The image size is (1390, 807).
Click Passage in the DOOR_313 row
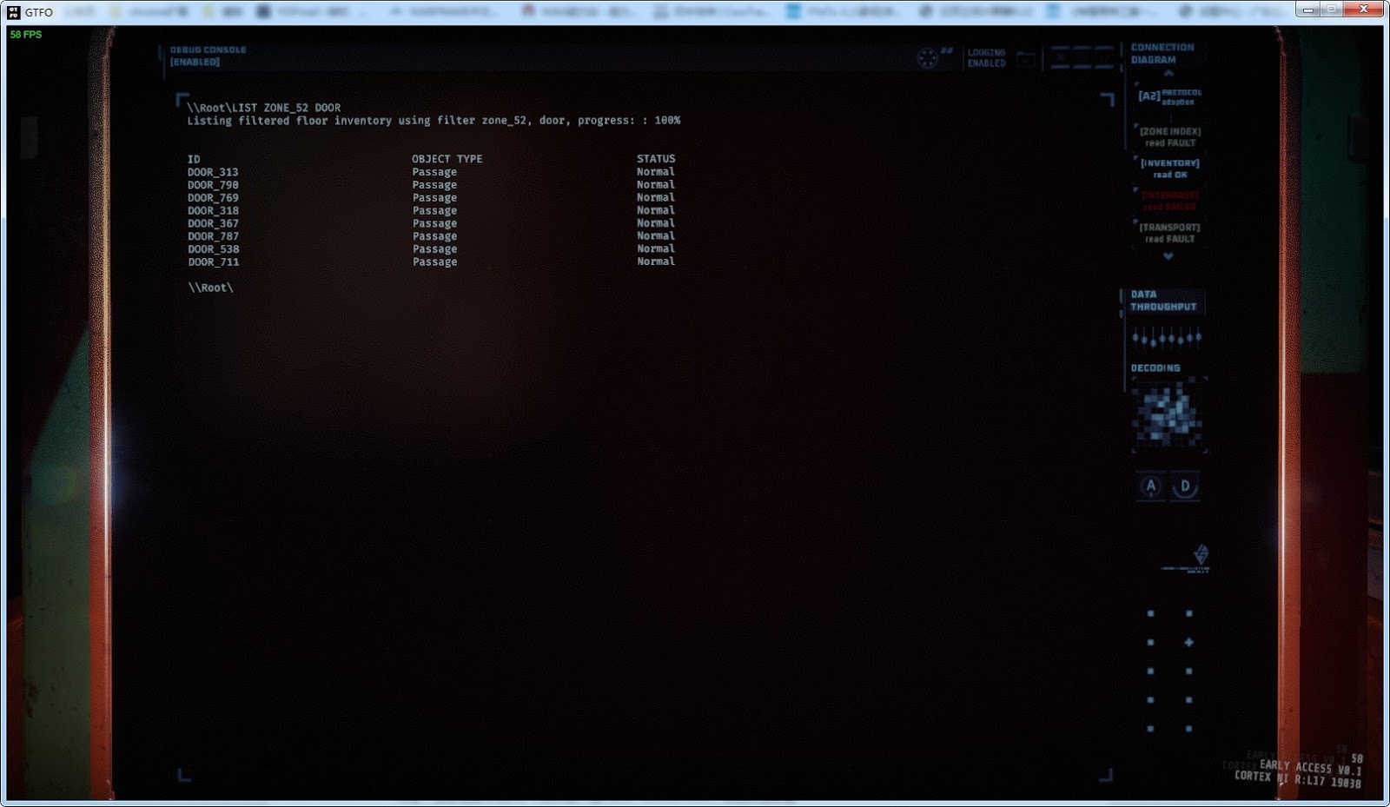pos(434,172)
